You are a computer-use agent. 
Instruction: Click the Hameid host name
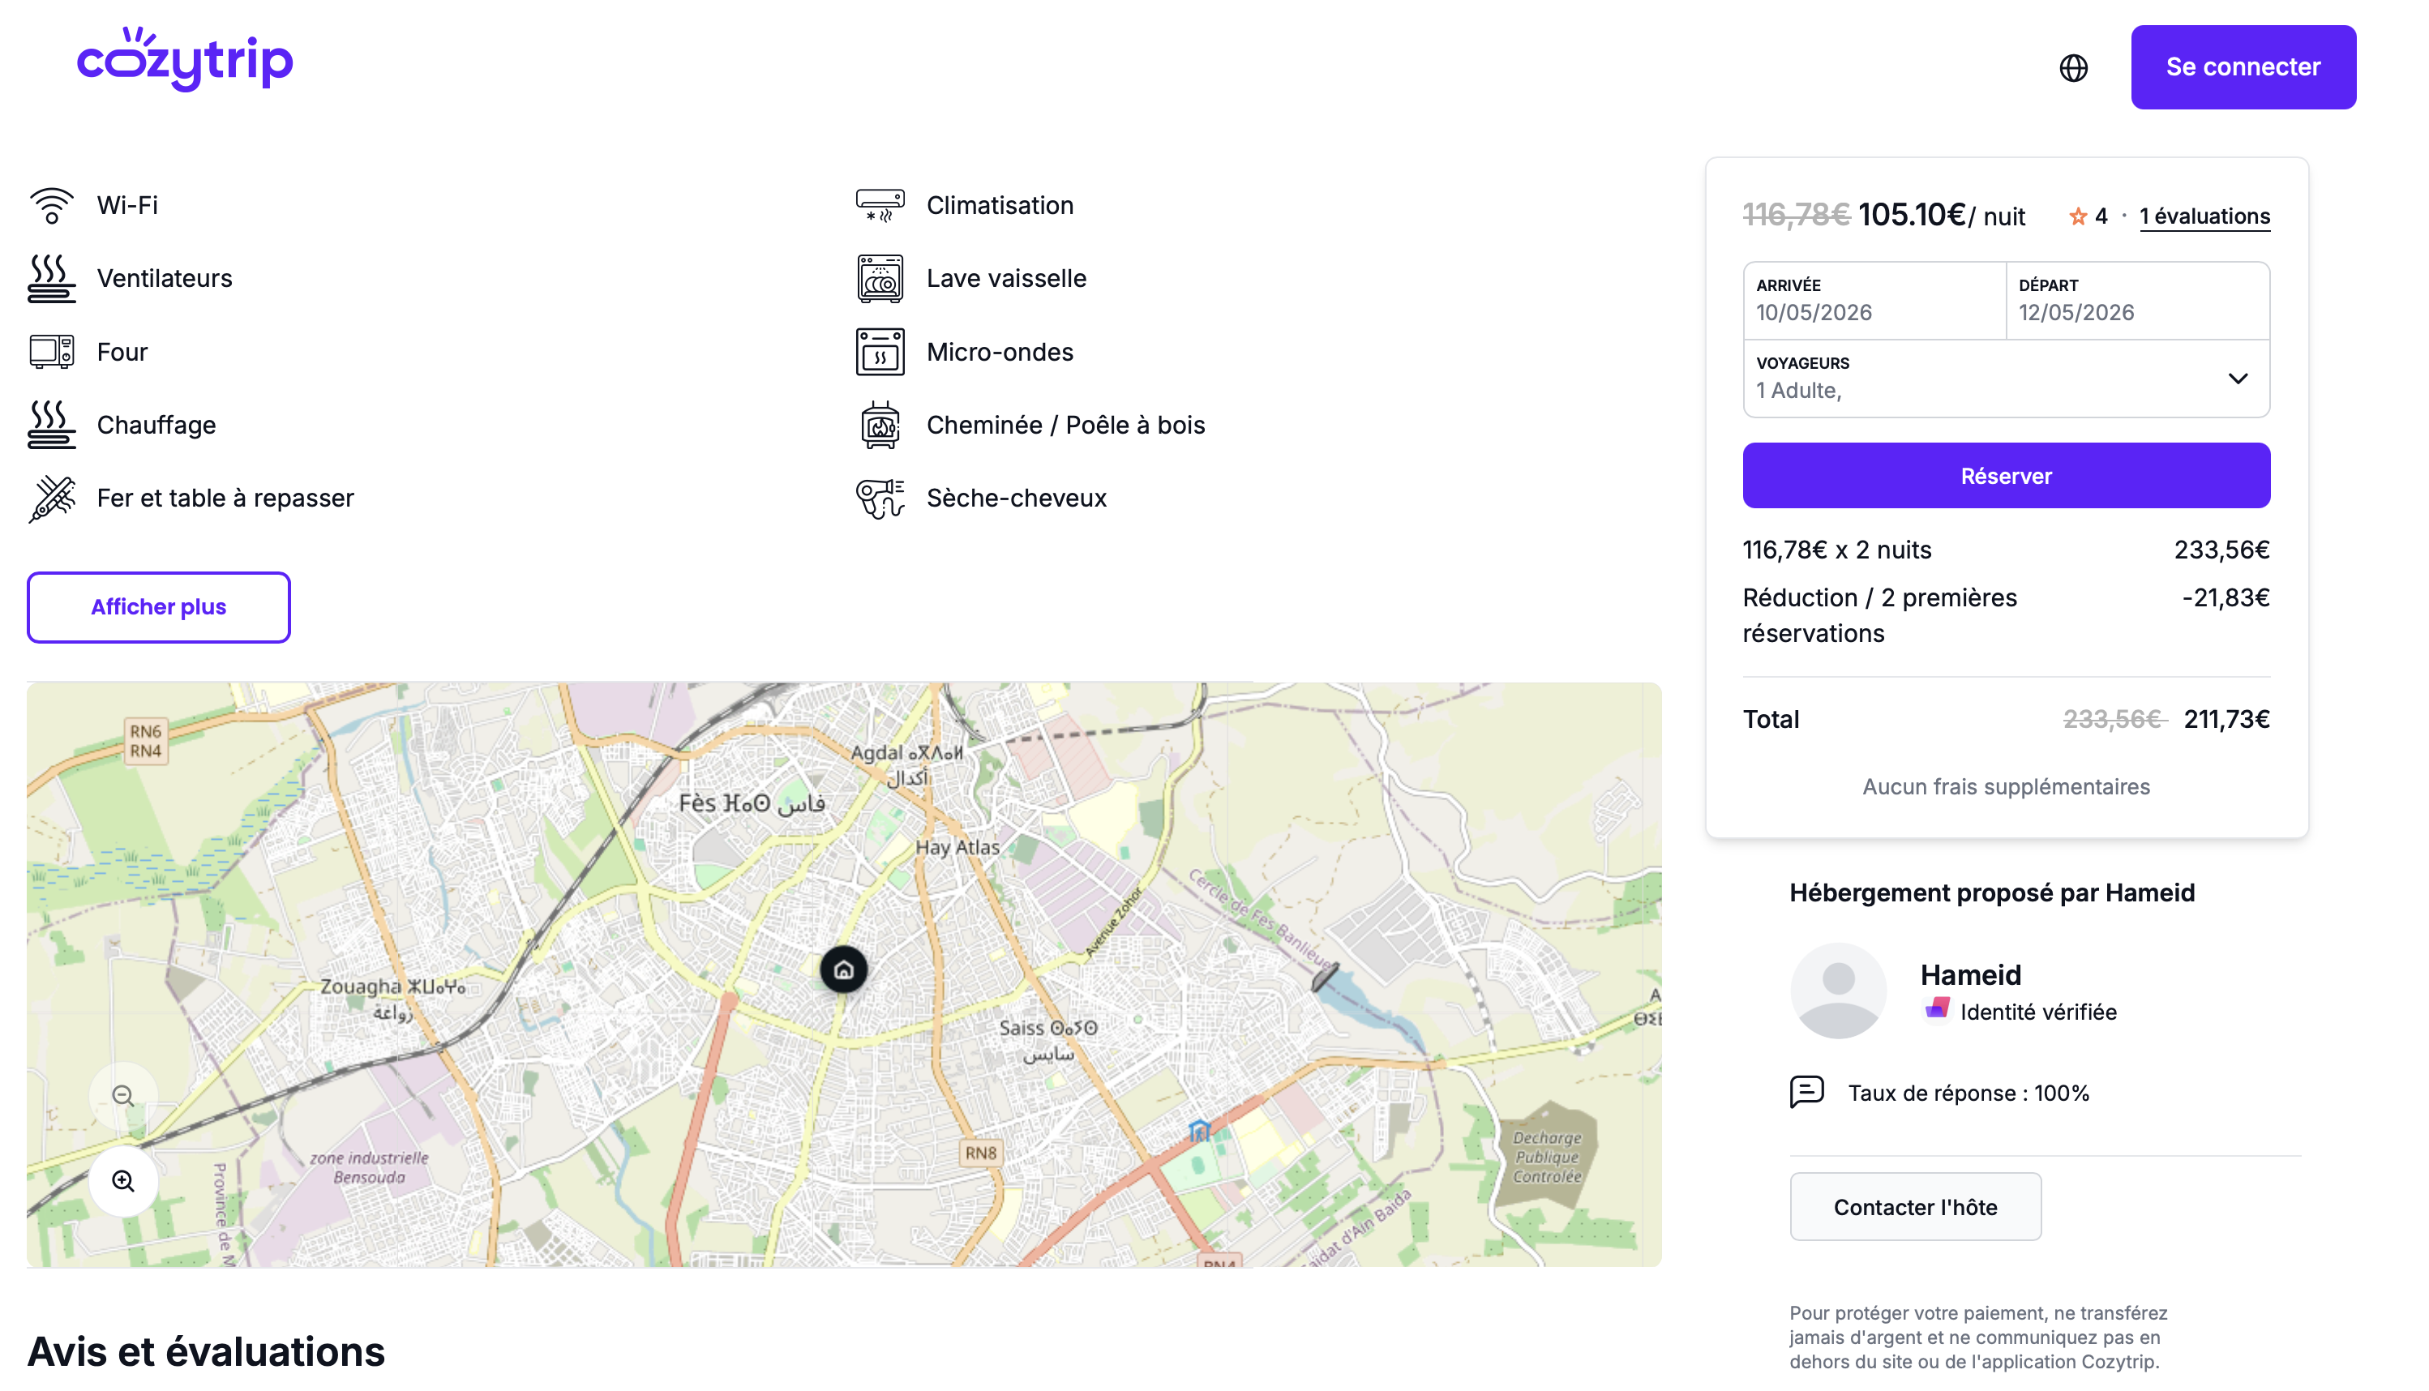tap(1970, 974)
